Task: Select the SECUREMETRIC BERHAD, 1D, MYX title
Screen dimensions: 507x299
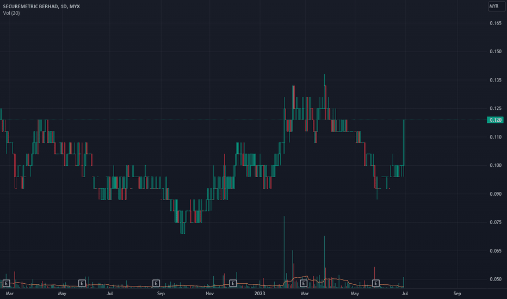Action: 41,6
